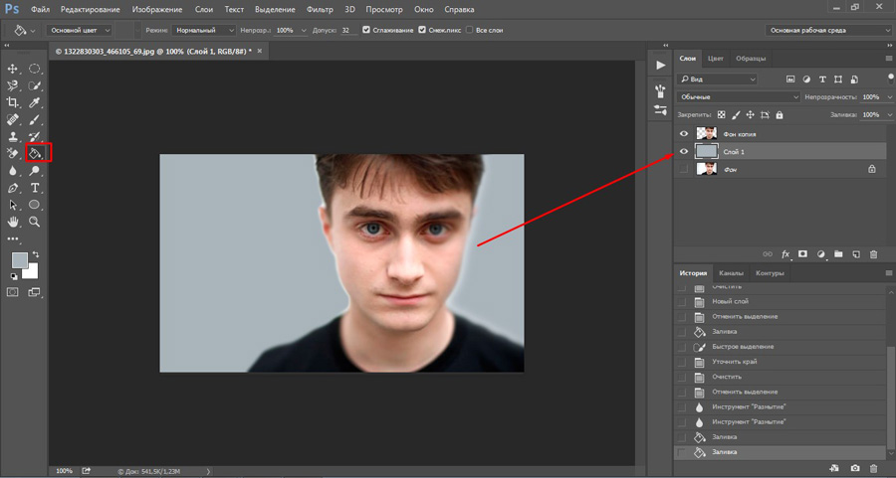The height and width of the screenshot is (478, 896).
Task: Activate the Zoom magnifier tool
Action: (x=35, y=222)
